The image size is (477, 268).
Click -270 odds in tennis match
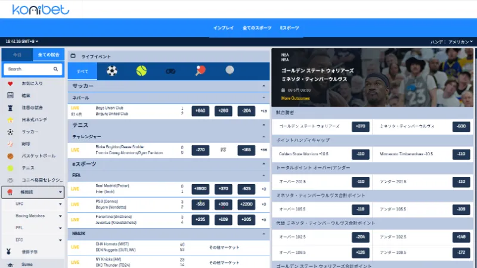tap(200, 150)
